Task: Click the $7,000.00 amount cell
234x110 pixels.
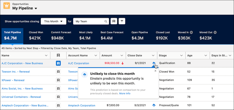Action: click(x=113, y=105)
